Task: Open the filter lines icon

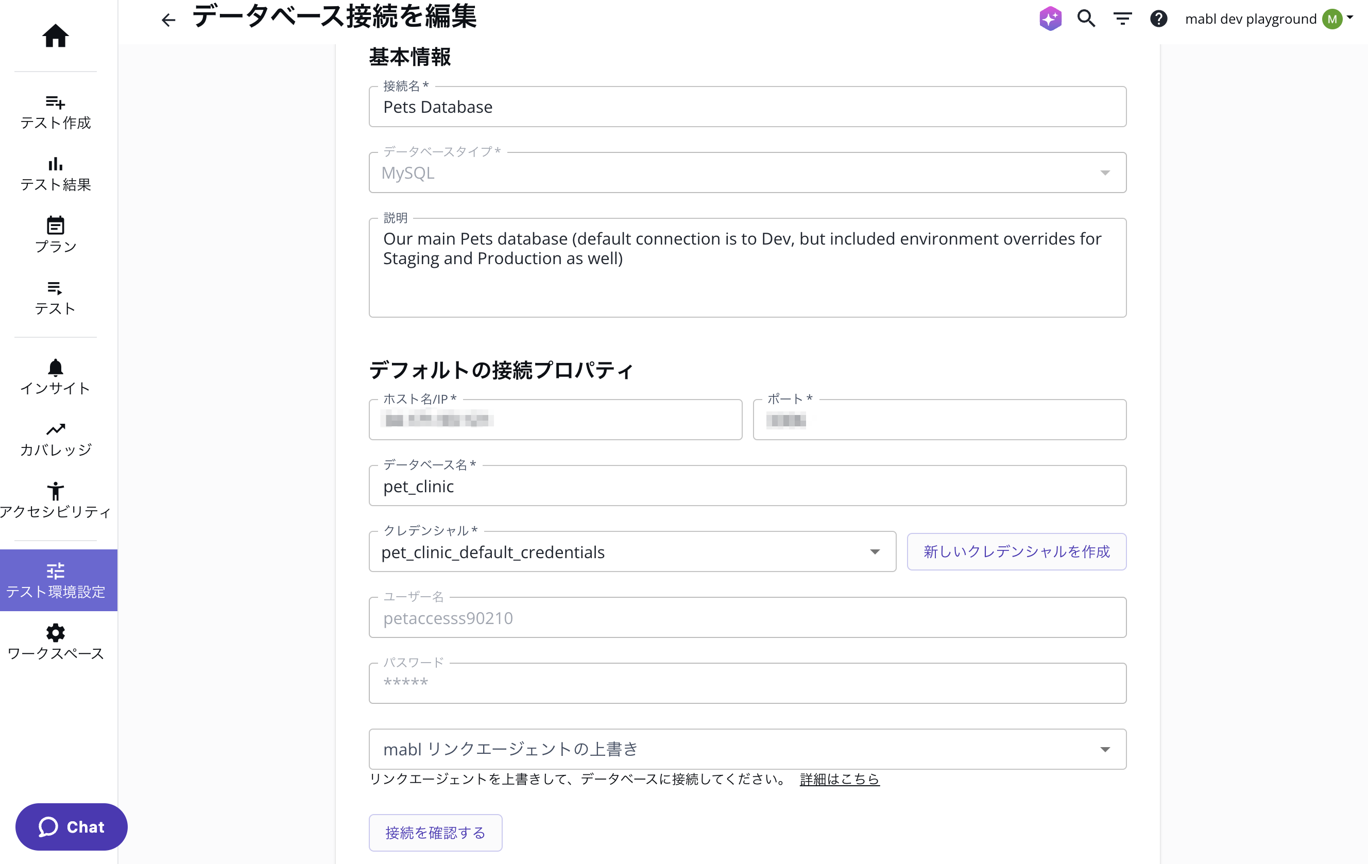Action: point(1123,19)
